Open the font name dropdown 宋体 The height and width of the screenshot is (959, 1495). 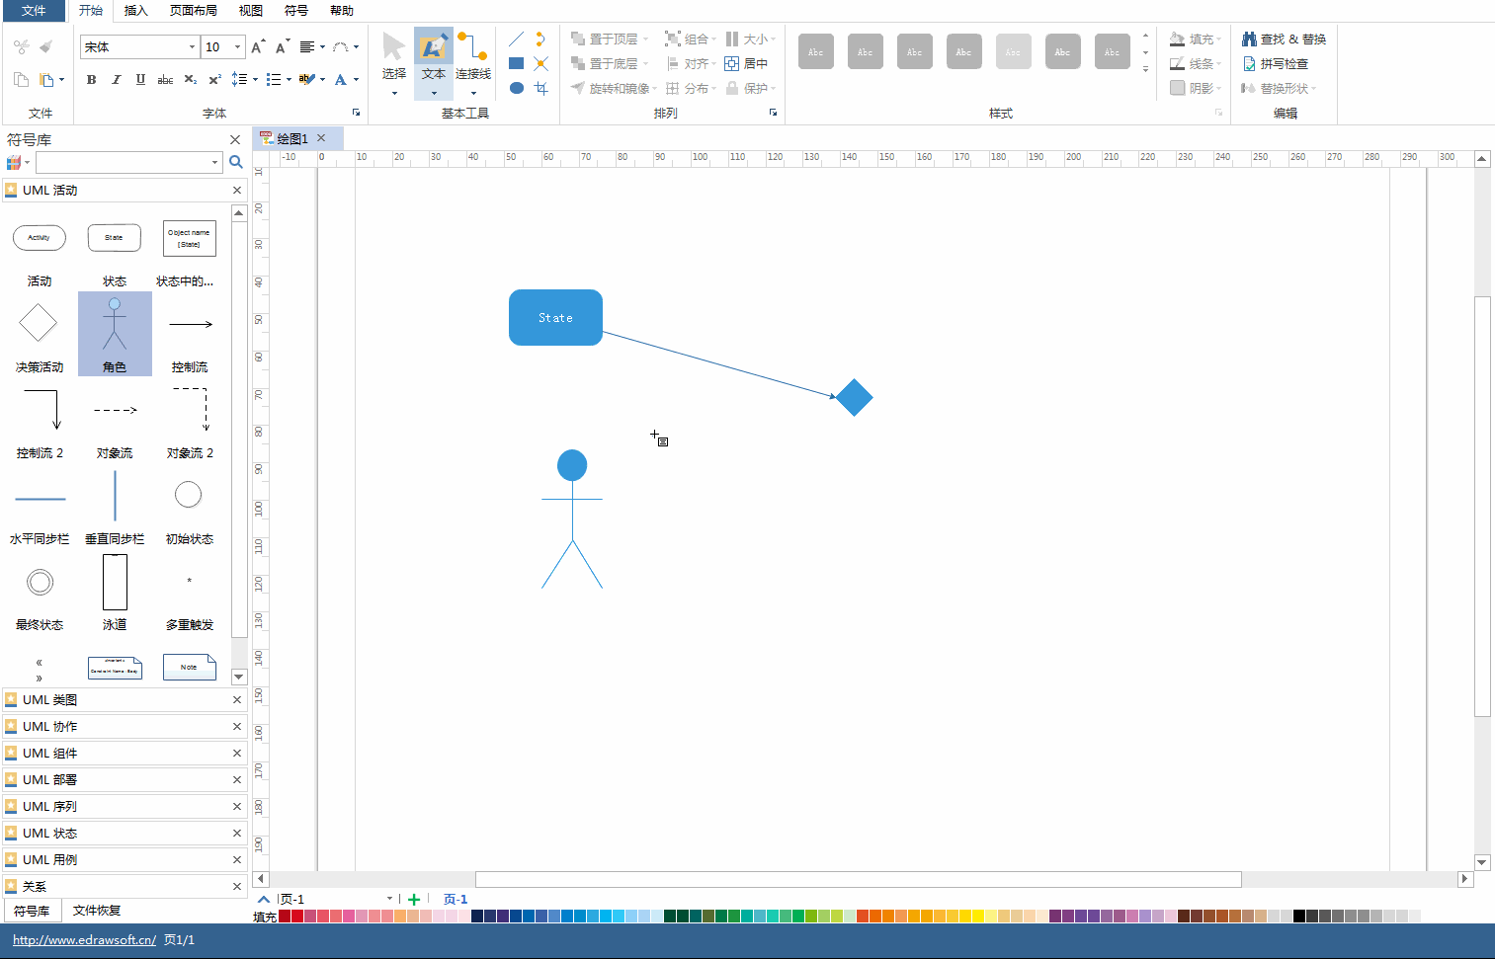click(192, 46)
